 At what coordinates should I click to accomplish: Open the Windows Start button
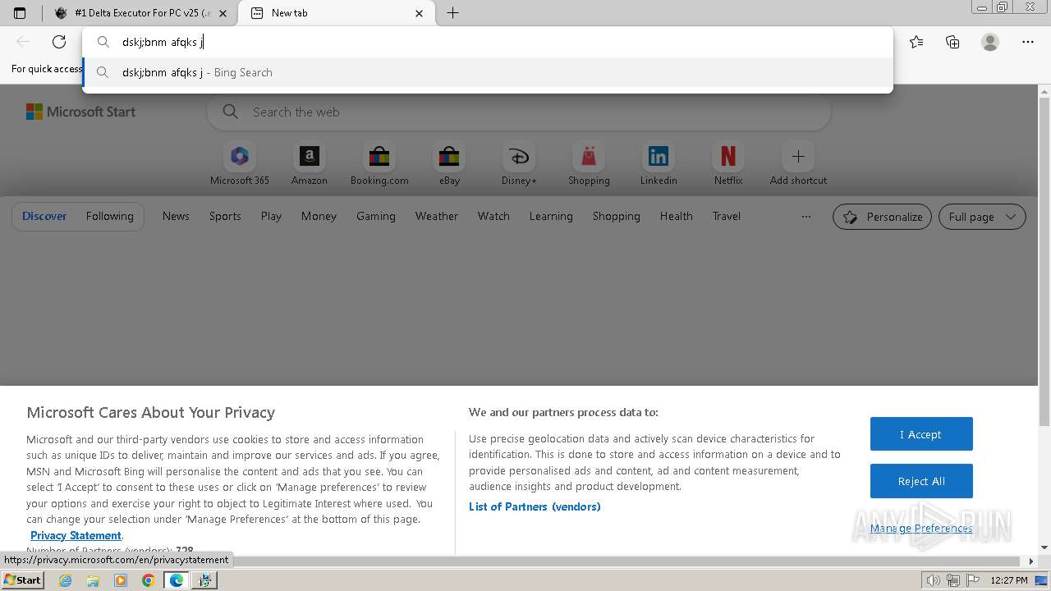(22, 580)
